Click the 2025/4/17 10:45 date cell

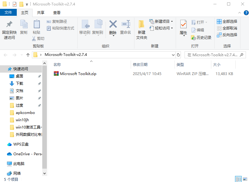[147, 74]
